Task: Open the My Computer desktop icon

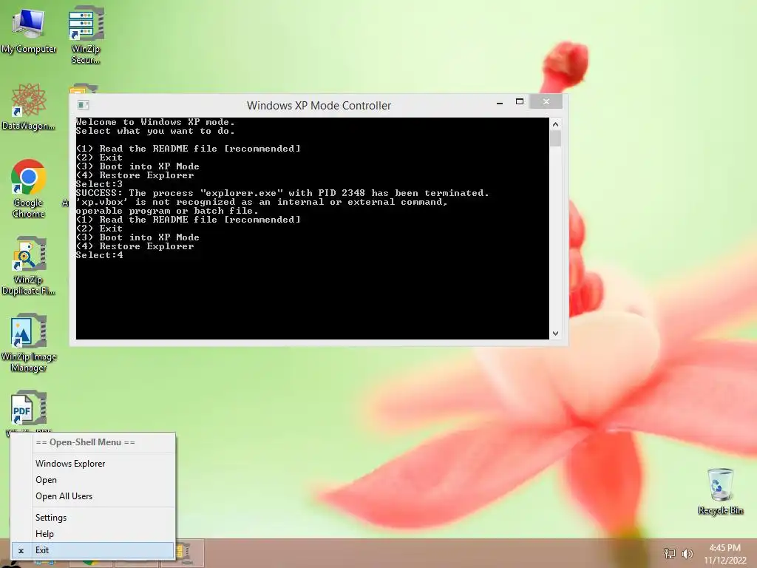Action: point(29,31)
